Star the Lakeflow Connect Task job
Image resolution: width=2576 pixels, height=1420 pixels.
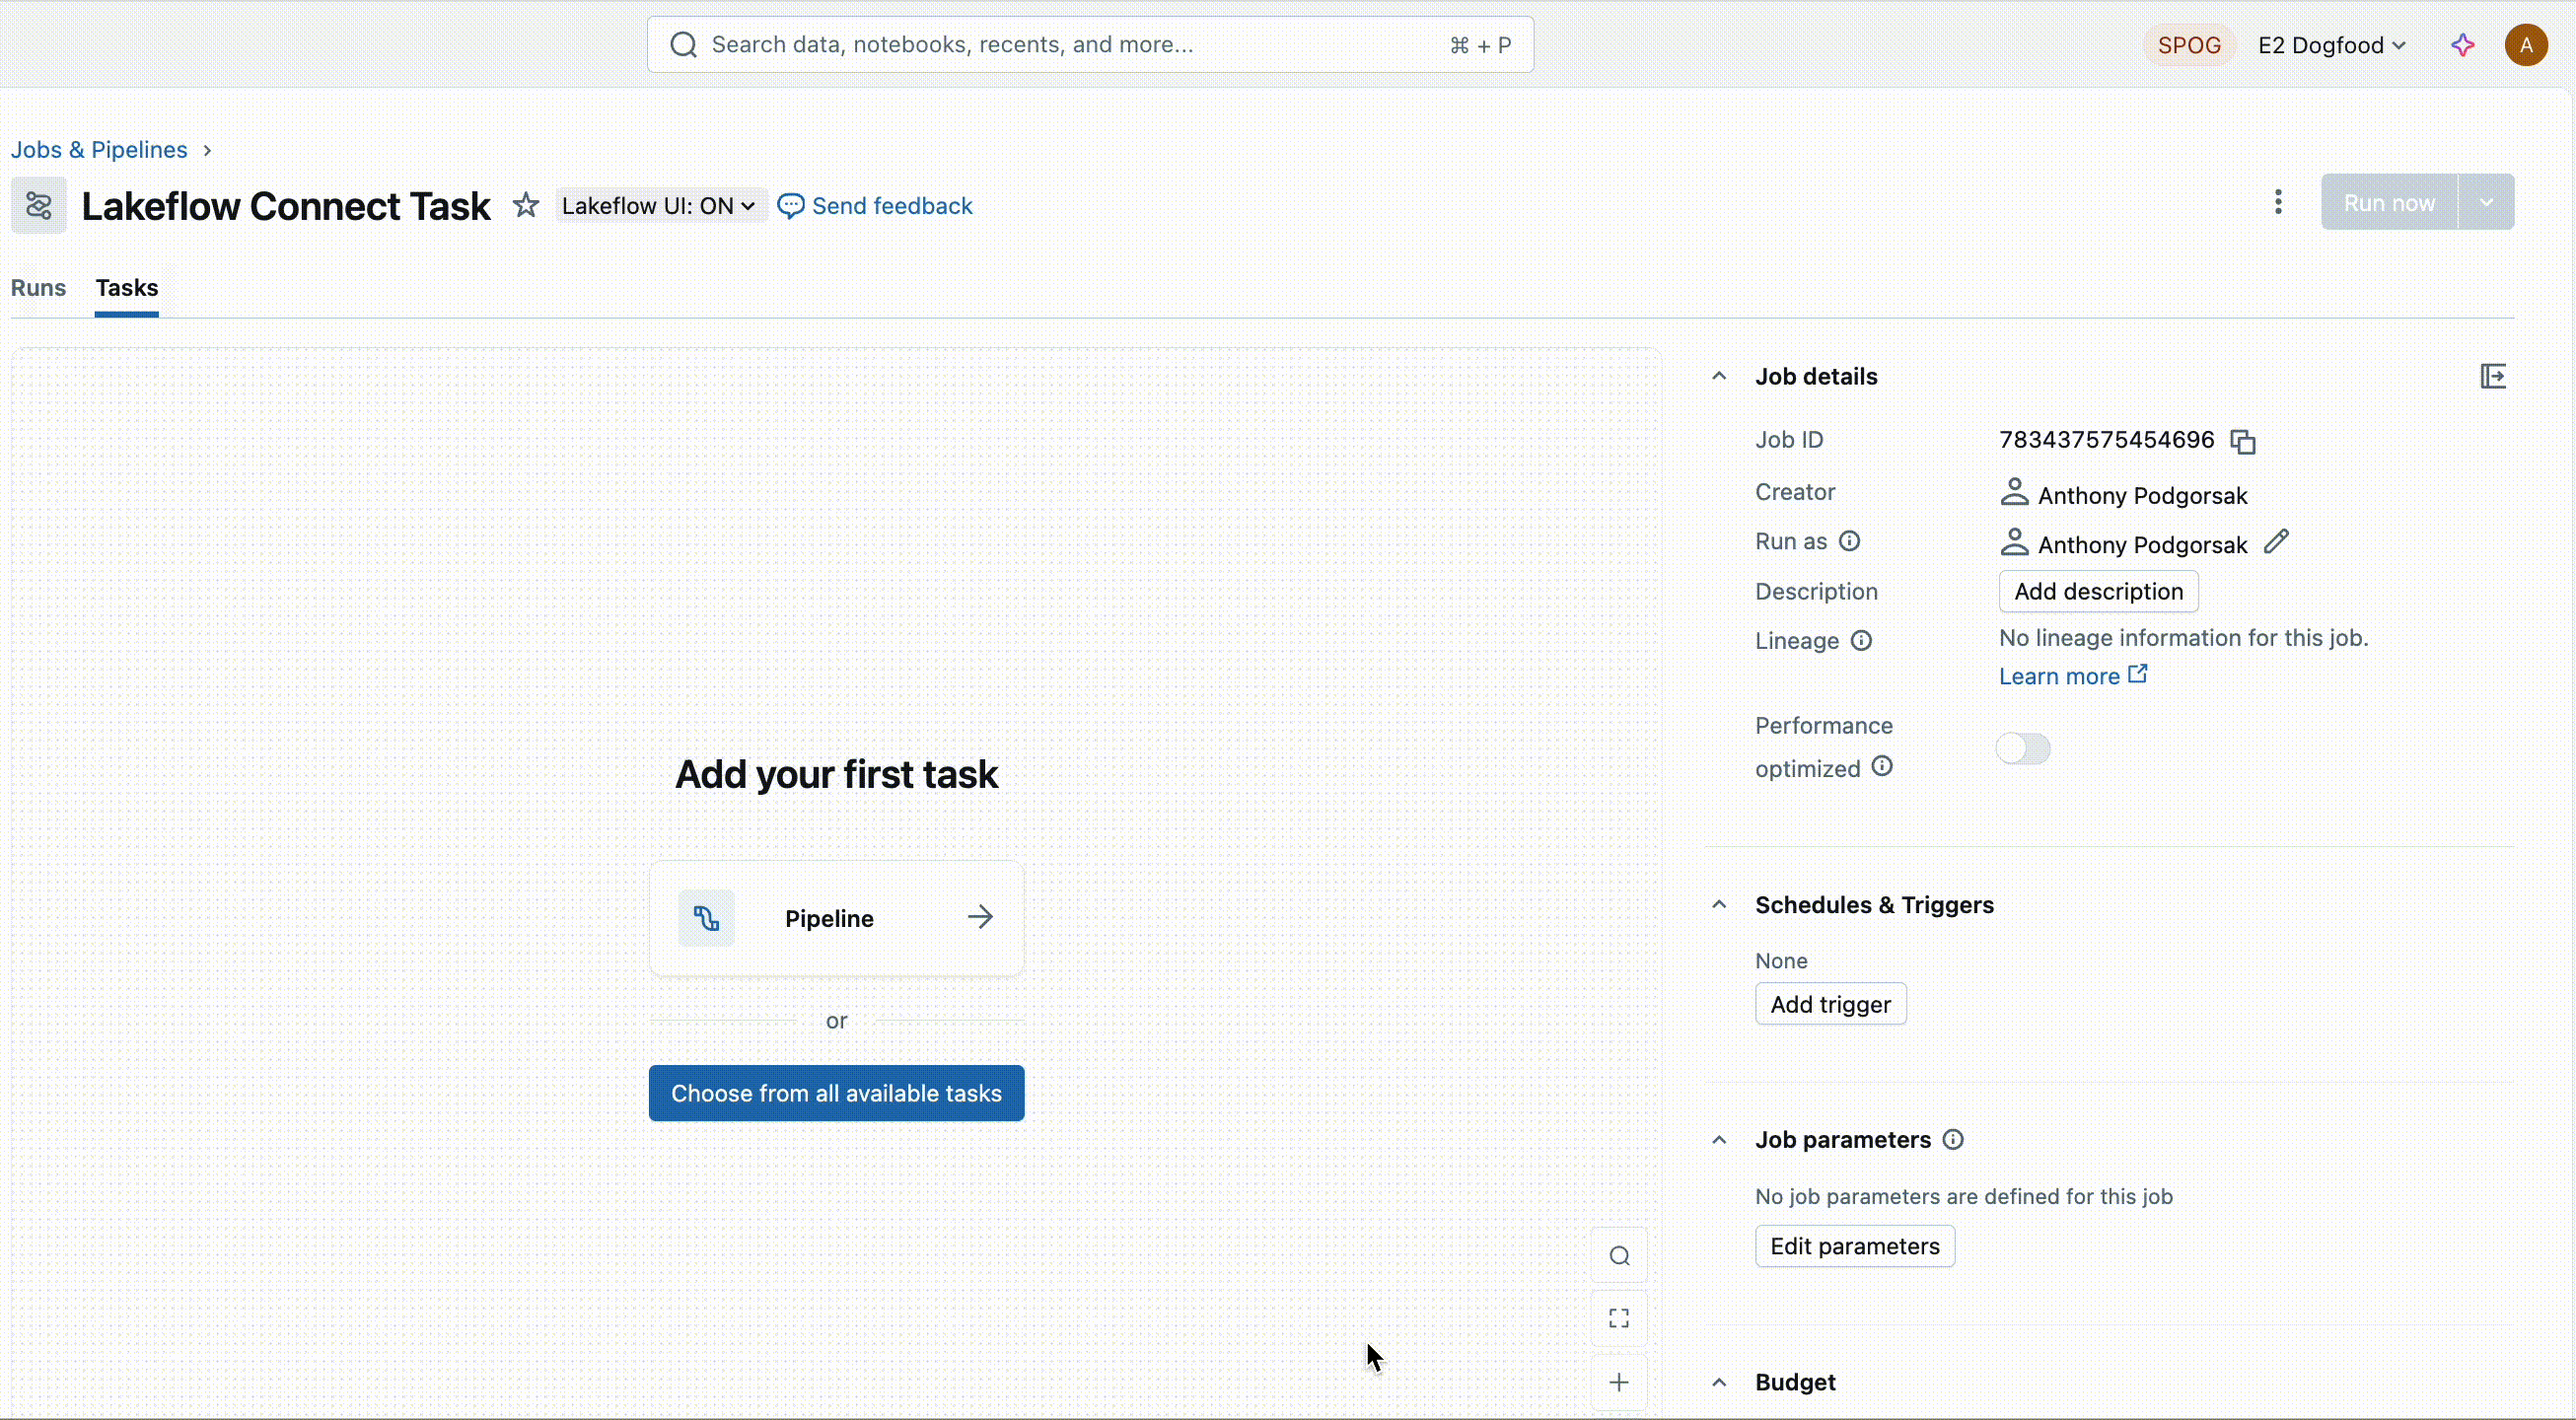[526, 205]
